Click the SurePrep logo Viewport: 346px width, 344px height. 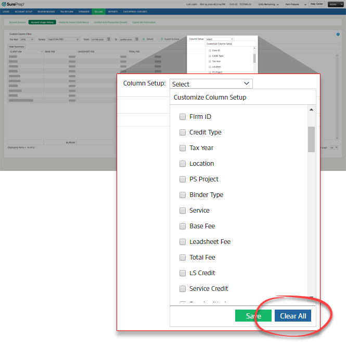[x=12, y=4]
